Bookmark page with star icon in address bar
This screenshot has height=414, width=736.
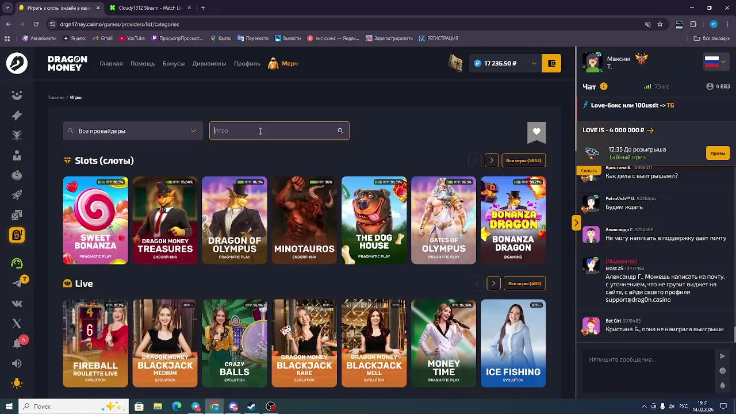(660, 24)
